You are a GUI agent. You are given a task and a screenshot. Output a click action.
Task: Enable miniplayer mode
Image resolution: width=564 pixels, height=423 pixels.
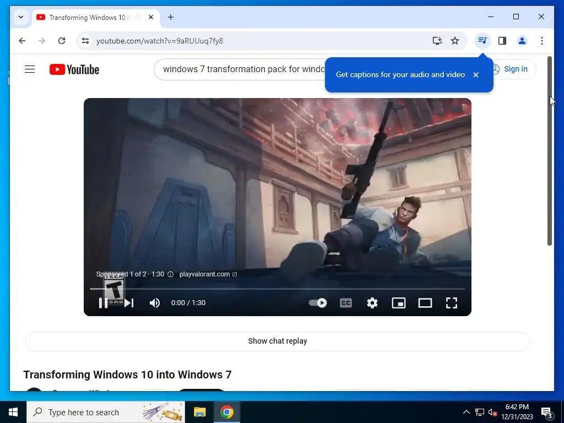[399, 303]
